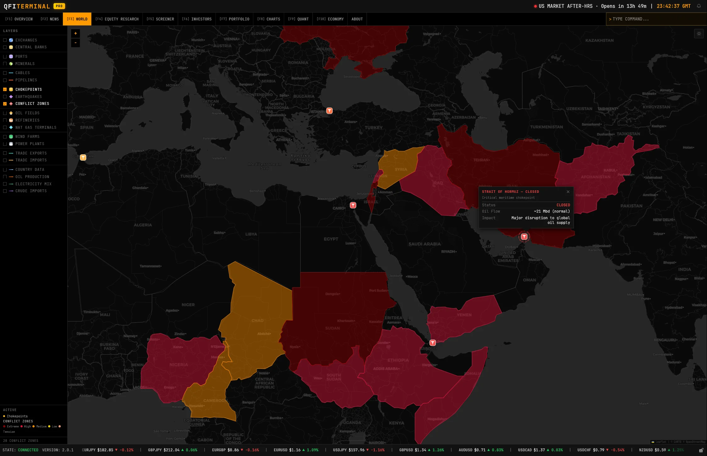Click the Gibraltar chokepoint marker
This screenshot has height=456, width=707.
coord(83,157)
